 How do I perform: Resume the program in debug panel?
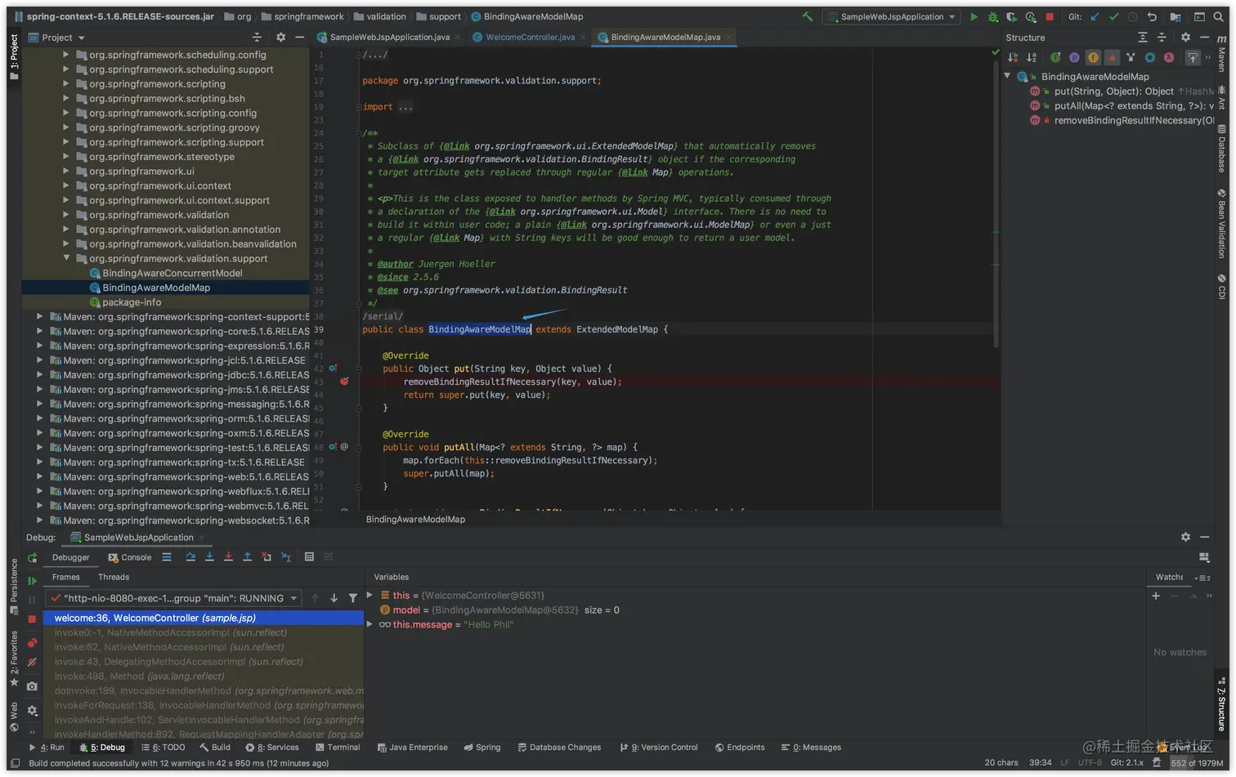click(32, 581)
